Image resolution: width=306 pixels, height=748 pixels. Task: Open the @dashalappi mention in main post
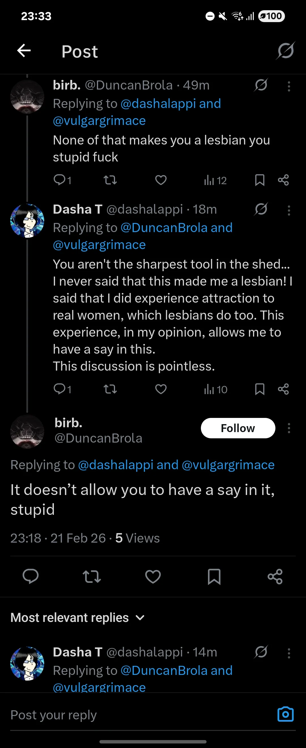(x=116, y=465)
